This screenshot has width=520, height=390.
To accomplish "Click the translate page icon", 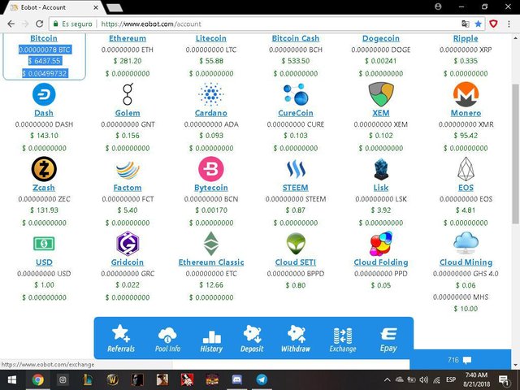I will click(x=466, y=24).
